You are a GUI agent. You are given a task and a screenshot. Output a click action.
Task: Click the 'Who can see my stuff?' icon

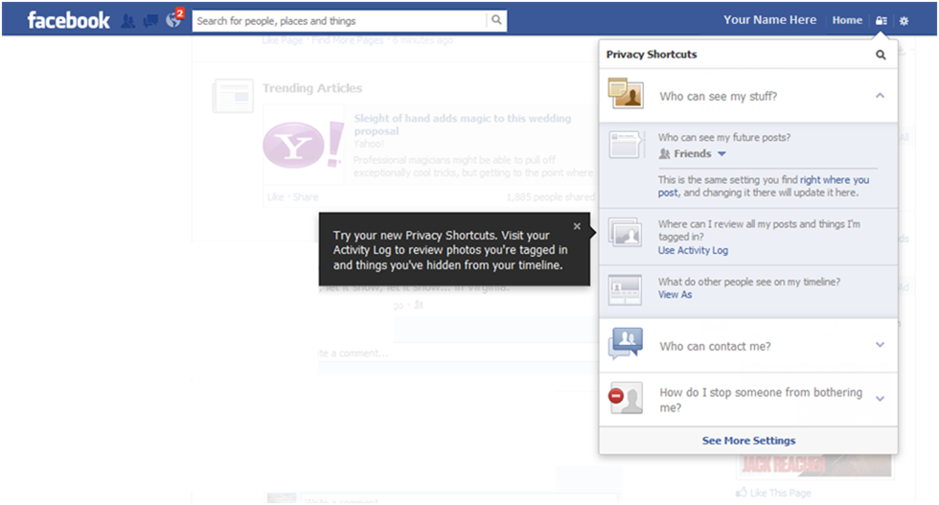[626, 94]
